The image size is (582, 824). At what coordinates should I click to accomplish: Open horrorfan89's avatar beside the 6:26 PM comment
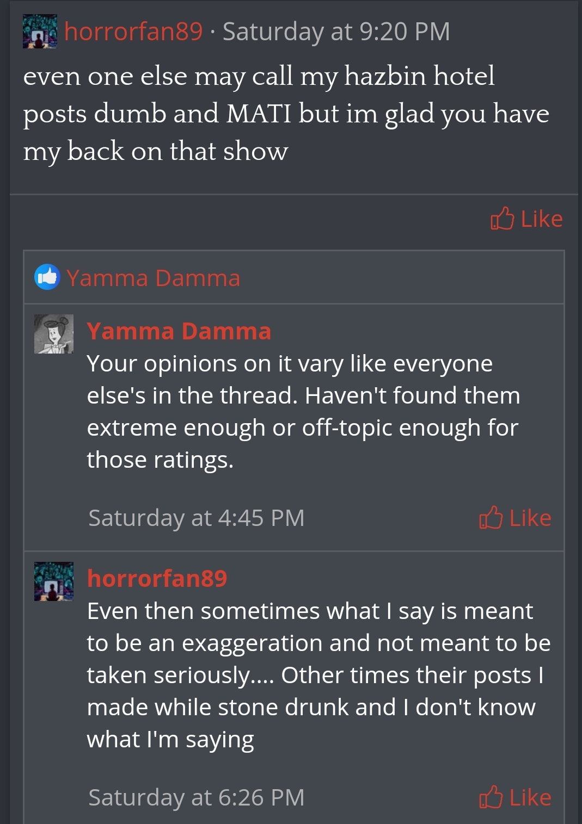point(53,581)
